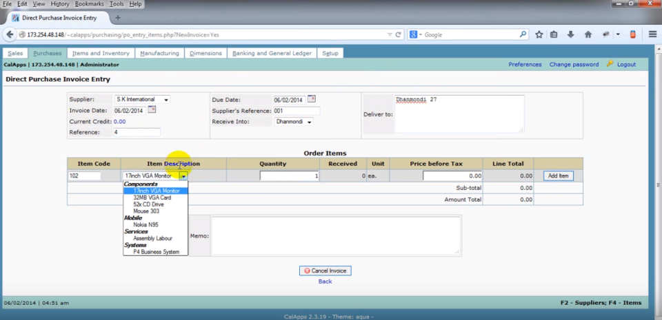This screenshot has height=320, width=662.
Task: Open the Preferences link
Action: pyautogui.click(x=525, y=65)
